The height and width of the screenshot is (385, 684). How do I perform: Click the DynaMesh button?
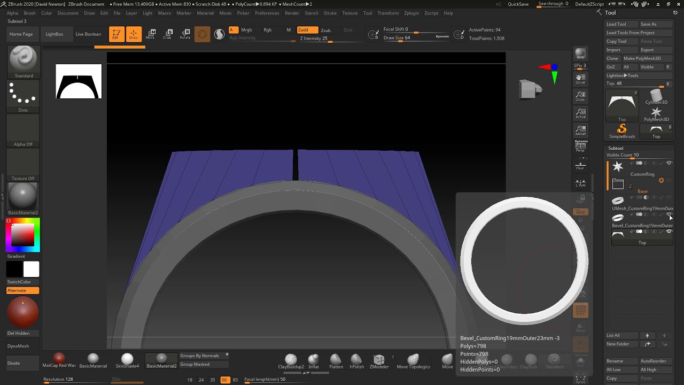pyautogui.click(x=22, y=346)
